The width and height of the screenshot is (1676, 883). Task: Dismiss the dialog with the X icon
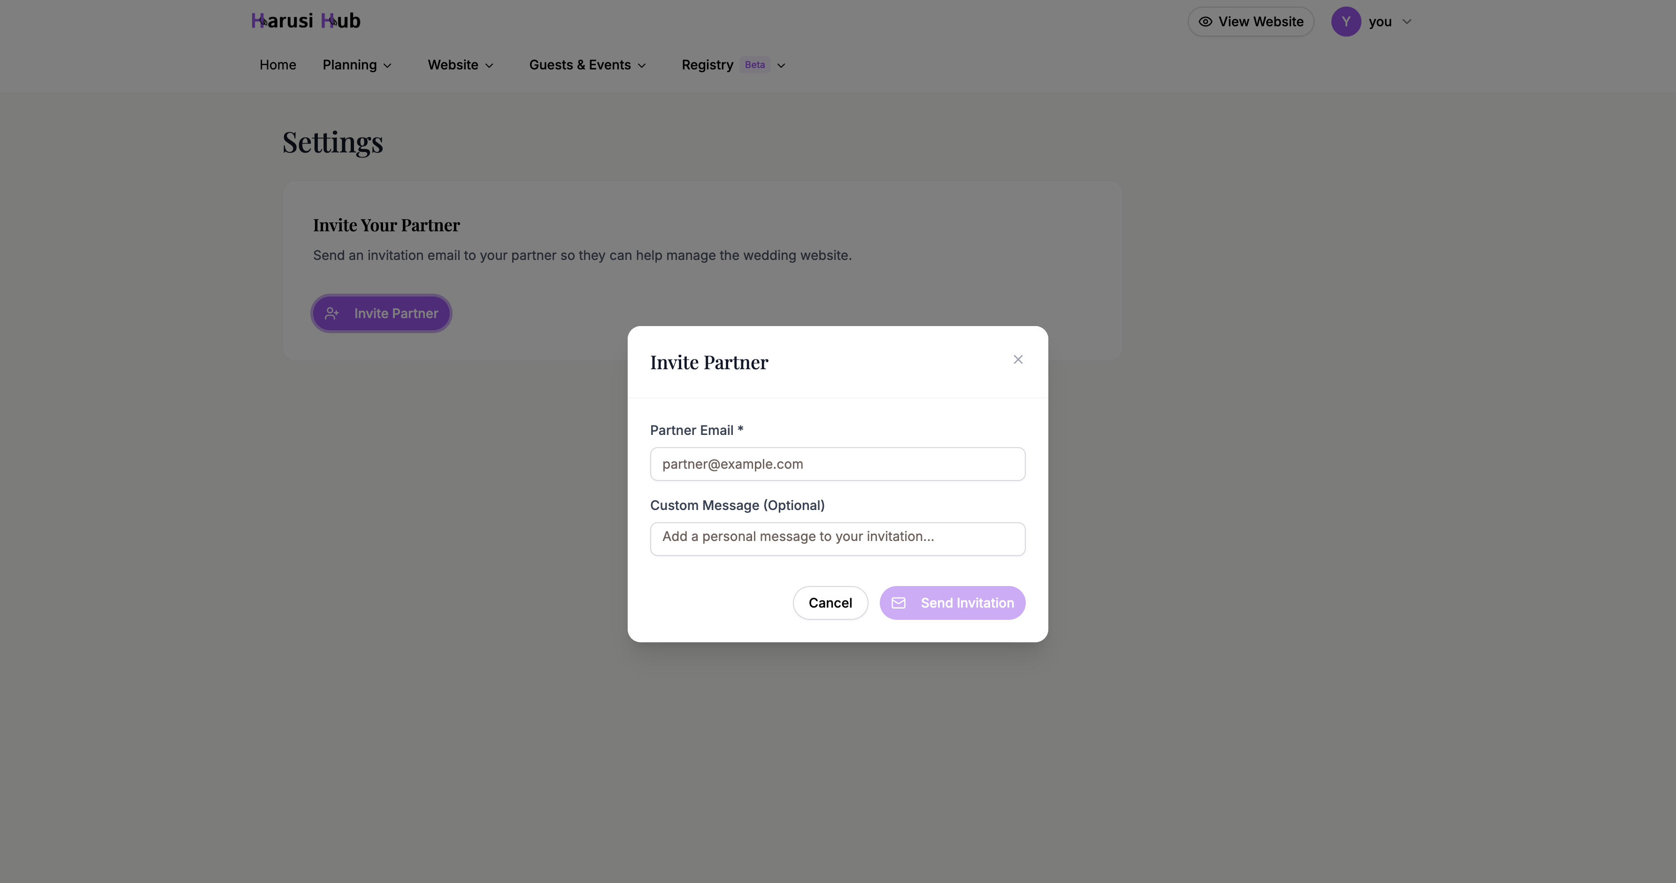(1018, 359)
